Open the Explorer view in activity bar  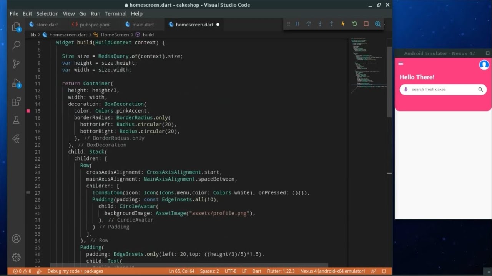tap(16, 27)
